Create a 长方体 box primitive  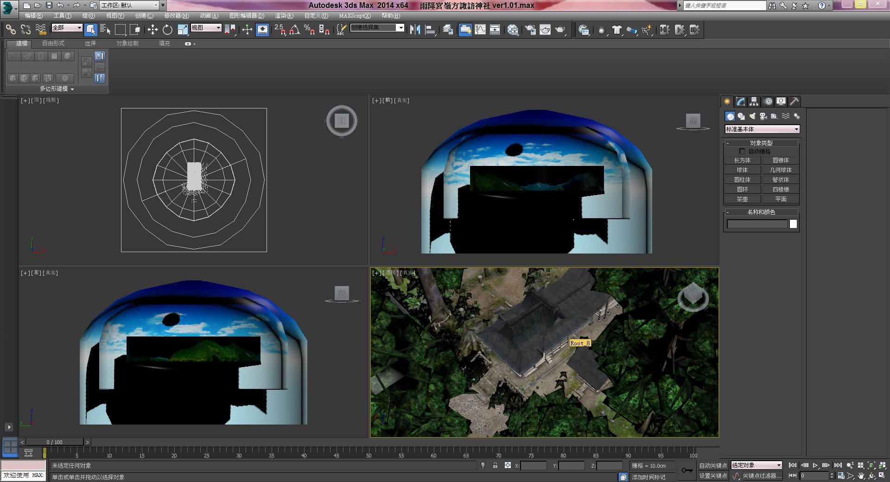coord(742,160)
